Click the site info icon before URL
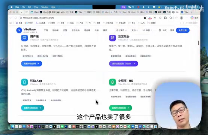This screenshot has height=135, width=208. [21, 18]
